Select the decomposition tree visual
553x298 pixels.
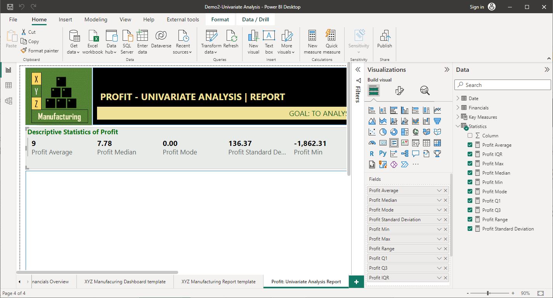point(404,154)
